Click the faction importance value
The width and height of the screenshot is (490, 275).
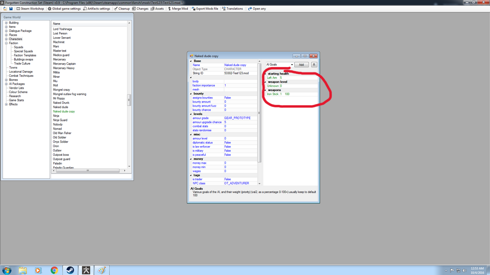pos(240,85)
